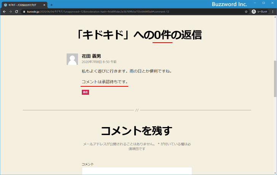
Task: Open the comment date 2020年7月8日 8:50 午前
Action: click(x=99, y=62)
